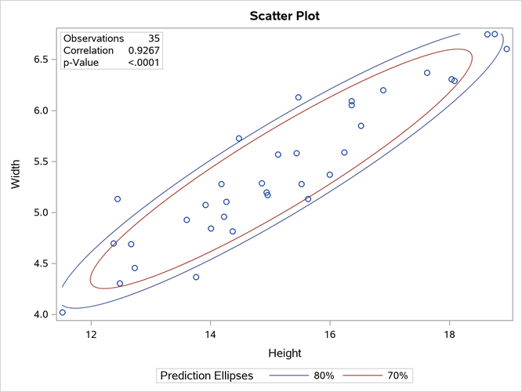This screenshot has width=522, height=392.
Task: Click the Prediction Ellipses legend title
Action: (x=206, y=376)
